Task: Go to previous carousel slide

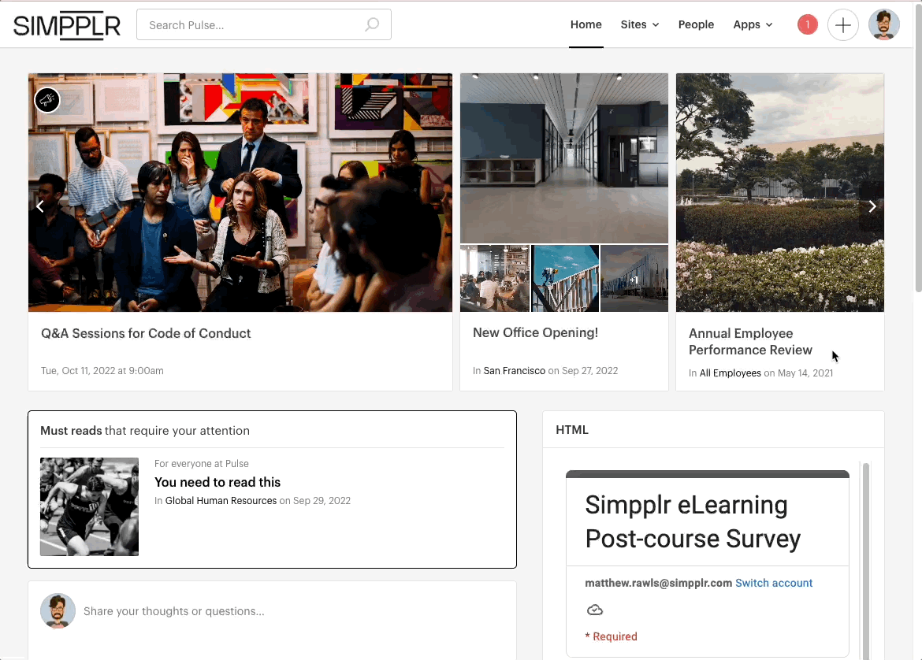Action: (x=40, y=206)
